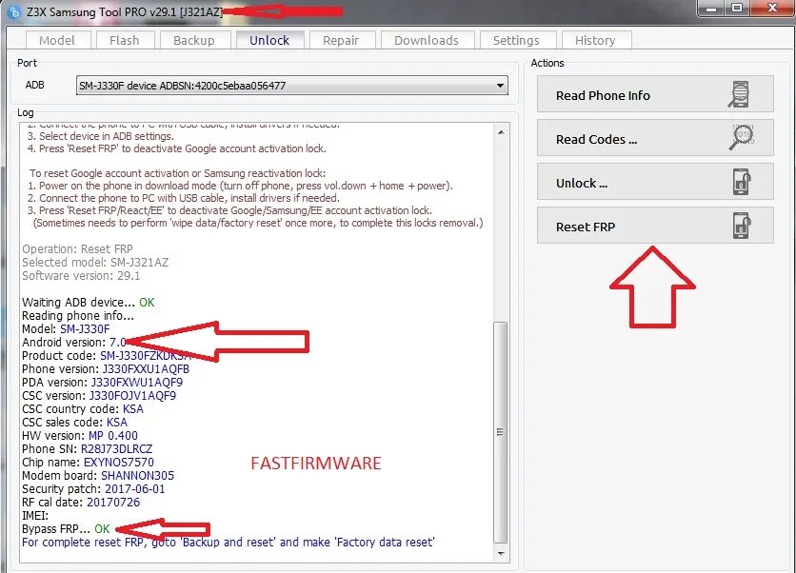Open the Downloads tab
Viewport: 796px width, 573px height.
coord(427,40)
